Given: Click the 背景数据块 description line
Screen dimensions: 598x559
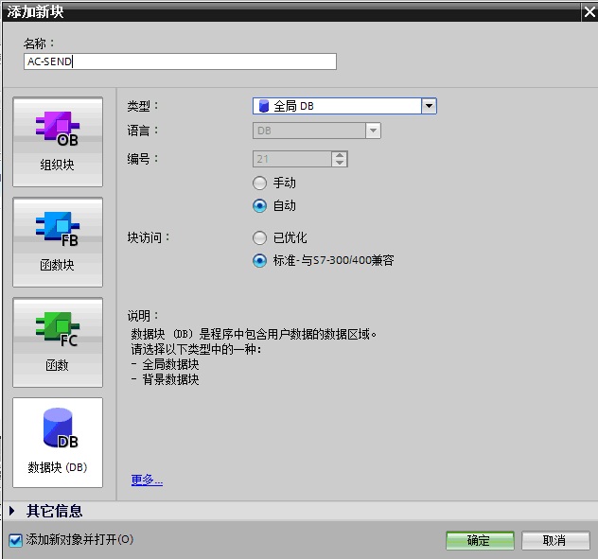Looking at the screenshot, I should (170, 379).
